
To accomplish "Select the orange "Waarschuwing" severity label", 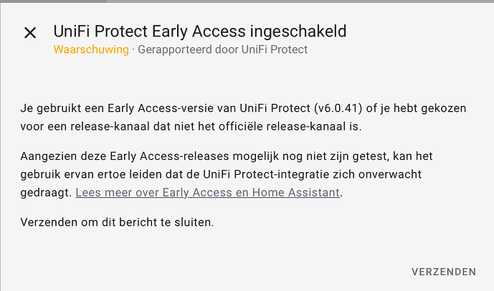I will coord(91,50).
